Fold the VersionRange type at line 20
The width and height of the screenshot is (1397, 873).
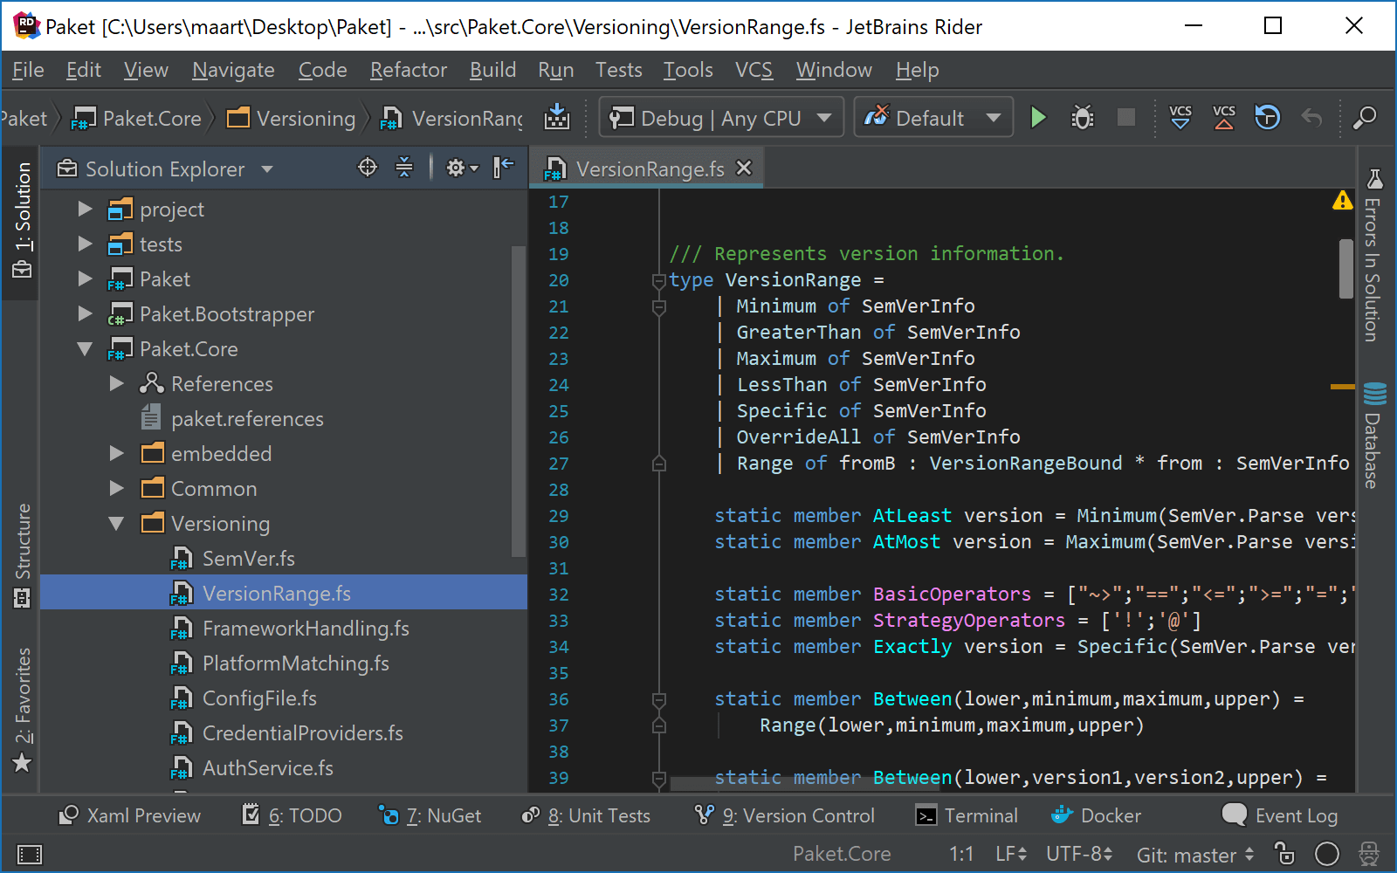coord(659,280)
